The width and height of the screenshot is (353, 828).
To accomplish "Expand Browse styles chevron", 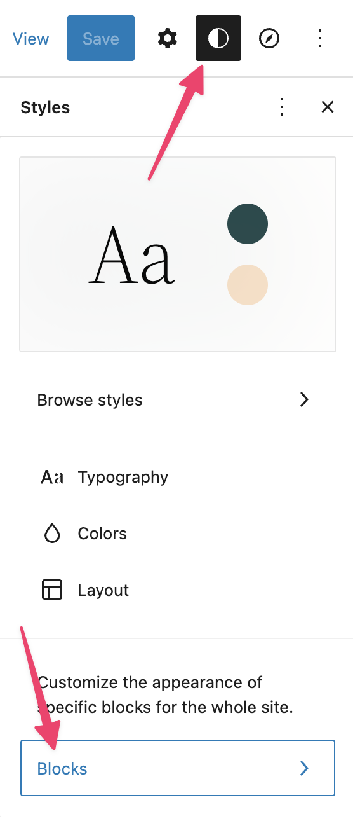I will (x=305, y=400).
